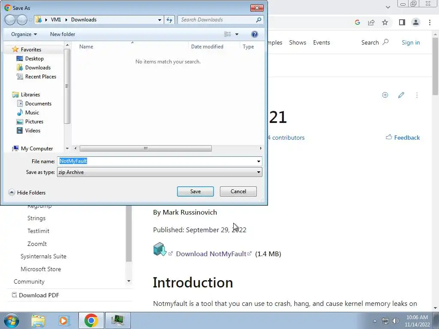The height and width of the screenshot is (329, 439).
Task: Click the refresh icon next to address bar
Action: (169, 20)
